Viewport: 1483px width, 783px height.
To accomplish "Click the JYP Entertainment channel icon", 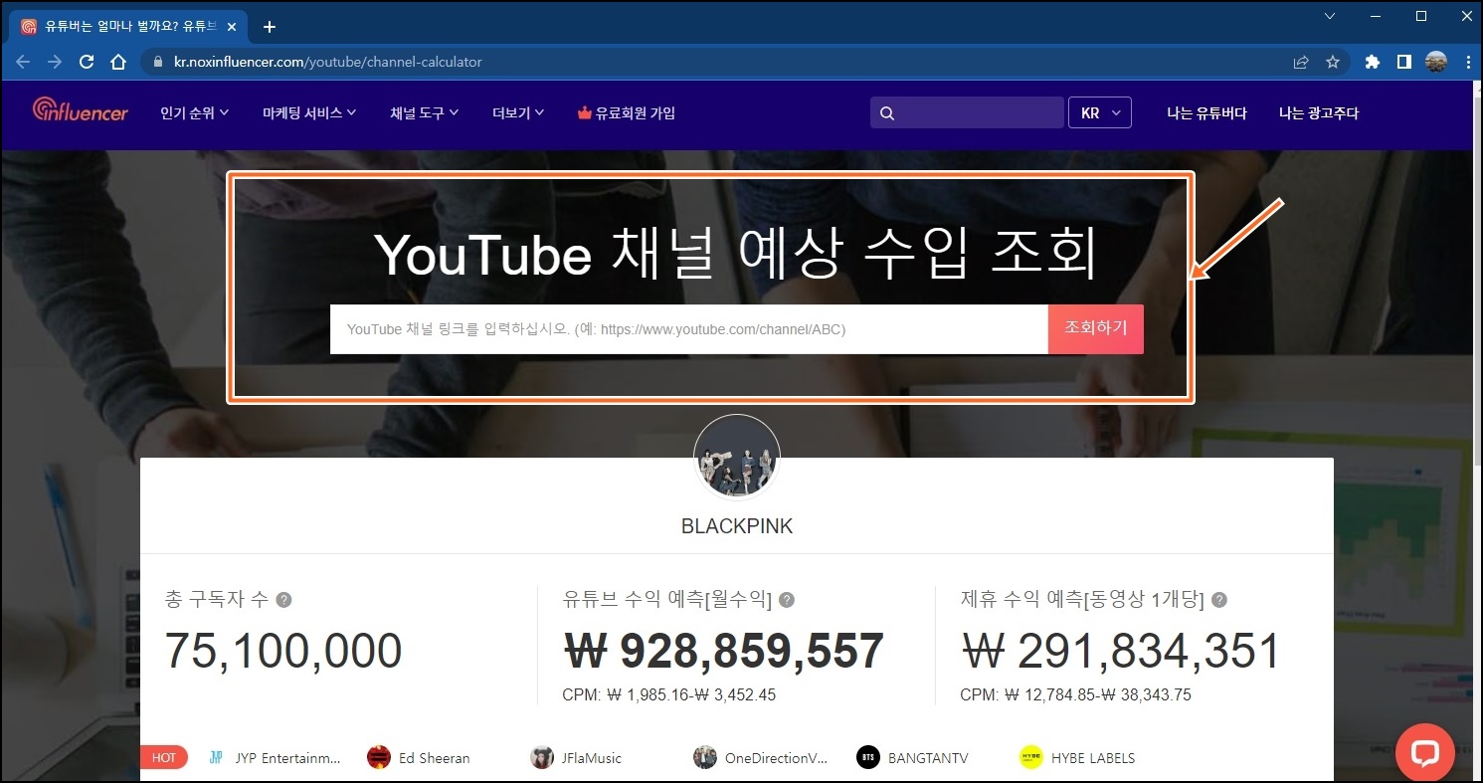I will tap(216, 757).
